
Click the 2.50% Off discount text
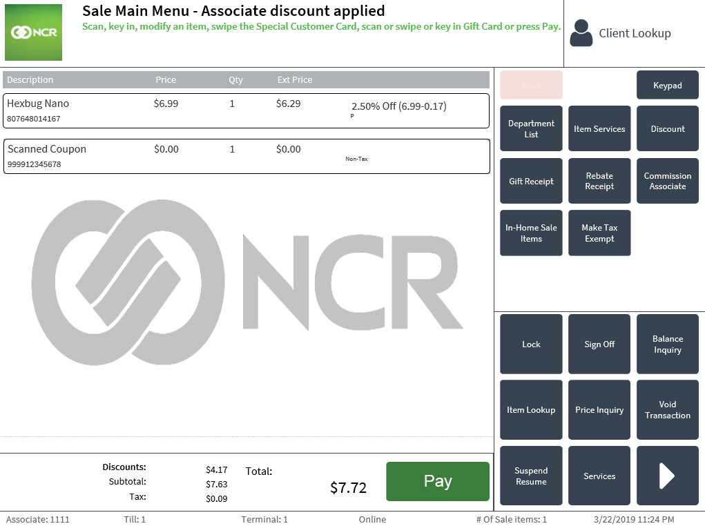point(399,106)
